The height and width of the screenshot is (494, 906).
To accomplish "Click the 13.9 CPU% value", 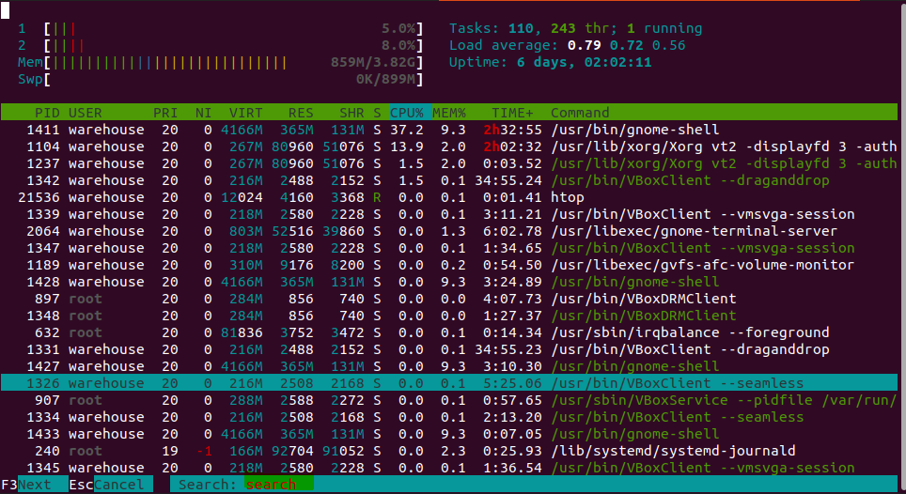I will (x=407, y=147).
